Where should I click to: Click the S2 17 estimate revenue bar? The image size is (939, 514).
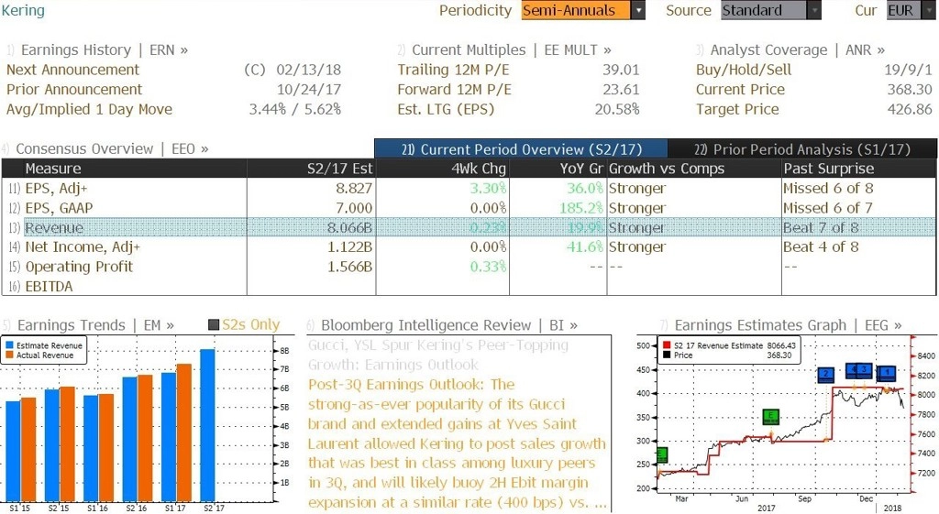pos(207,425)
